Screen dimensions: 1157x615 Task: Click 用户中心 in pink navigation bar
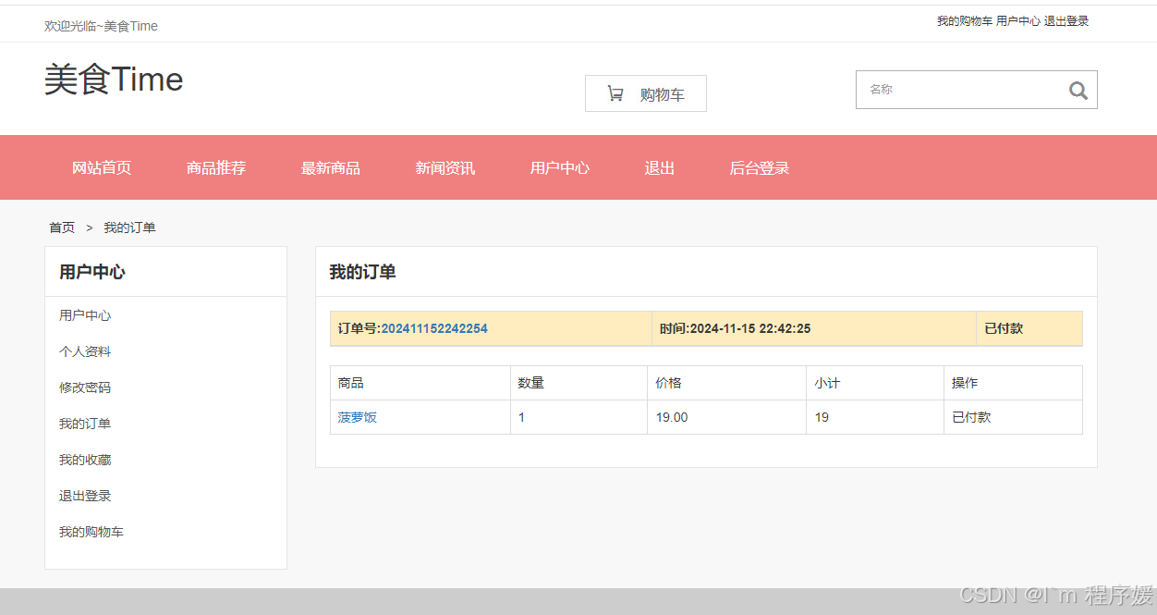point(560,168)
